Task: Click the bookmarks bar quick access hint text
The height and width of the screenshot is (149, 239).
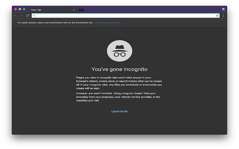Action: click(x=55, y=22)
